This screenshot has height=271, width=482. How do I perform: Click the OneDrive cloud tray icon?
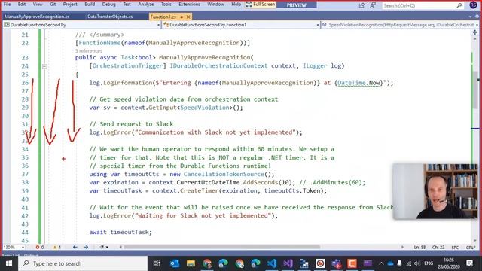pos(390,263)
